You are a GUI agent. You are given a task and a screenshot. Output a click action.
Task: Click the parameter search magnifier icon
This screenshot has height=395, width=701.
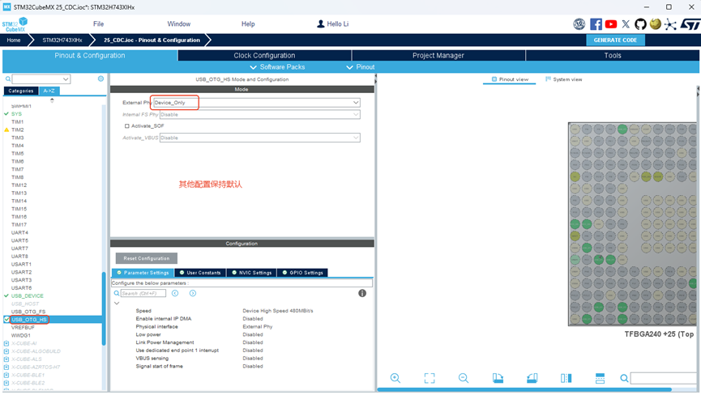pyautogui.click(x=117, y=293)
